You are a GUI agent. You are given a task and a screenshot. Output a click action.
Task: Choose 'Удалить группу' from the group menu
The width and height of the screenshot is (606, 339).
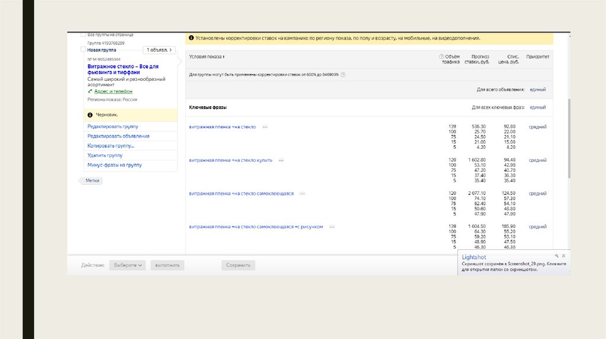coord(105,155)
